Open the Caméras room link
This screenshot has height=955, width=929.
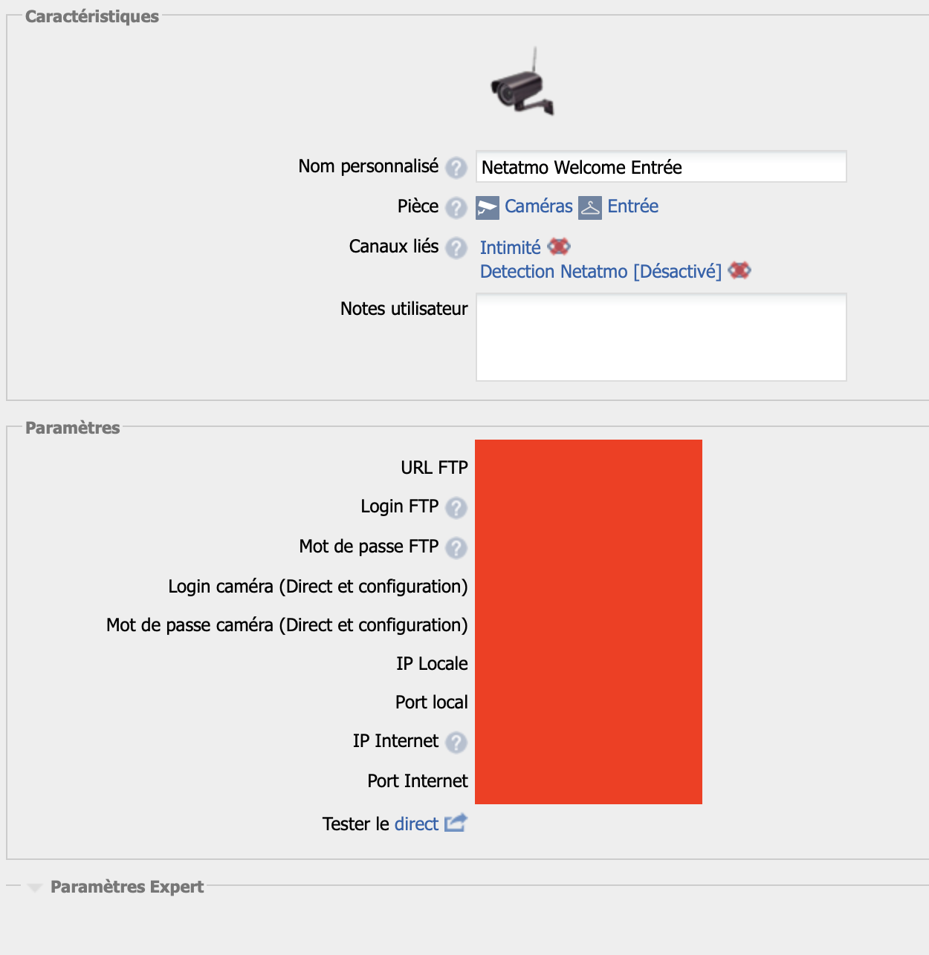539,206
